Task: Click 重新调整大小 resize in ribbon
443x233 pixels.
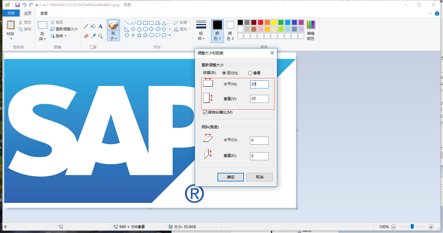Action: tap(64, 29)
